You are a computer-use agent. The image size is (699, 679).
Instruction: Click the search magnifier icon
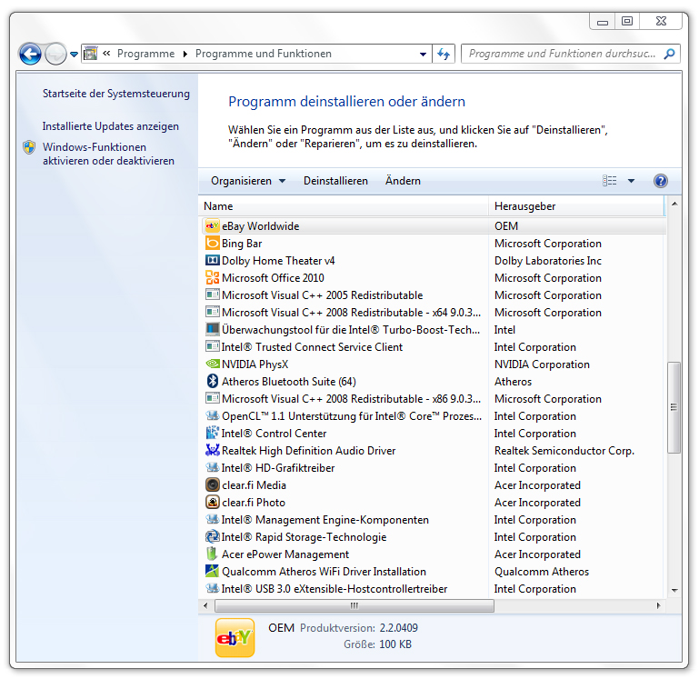(669, 54)
